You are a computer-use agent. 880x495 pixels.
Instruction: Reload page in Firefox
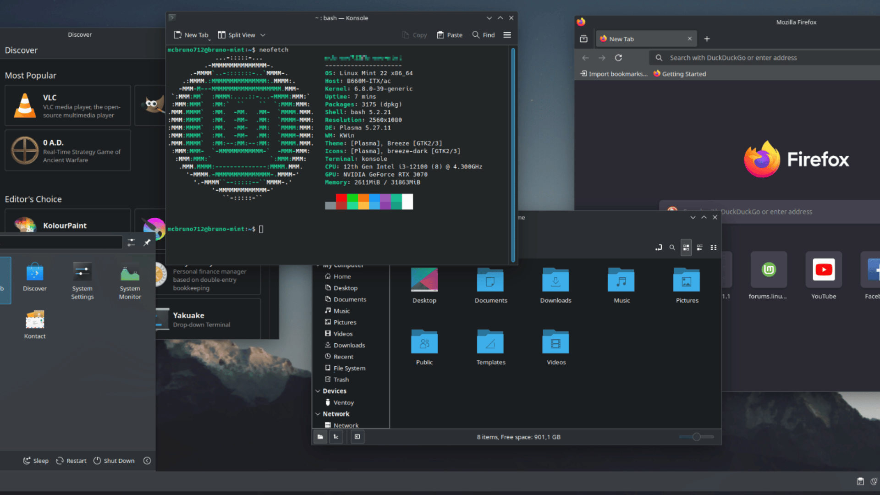tap(618, 58)
